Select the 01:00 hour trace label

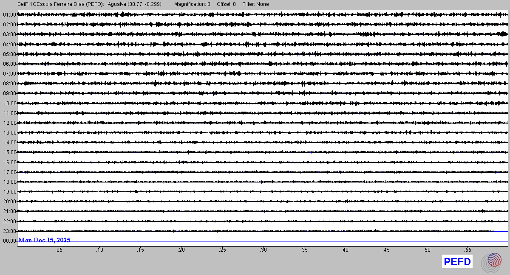tap(9, 15)
